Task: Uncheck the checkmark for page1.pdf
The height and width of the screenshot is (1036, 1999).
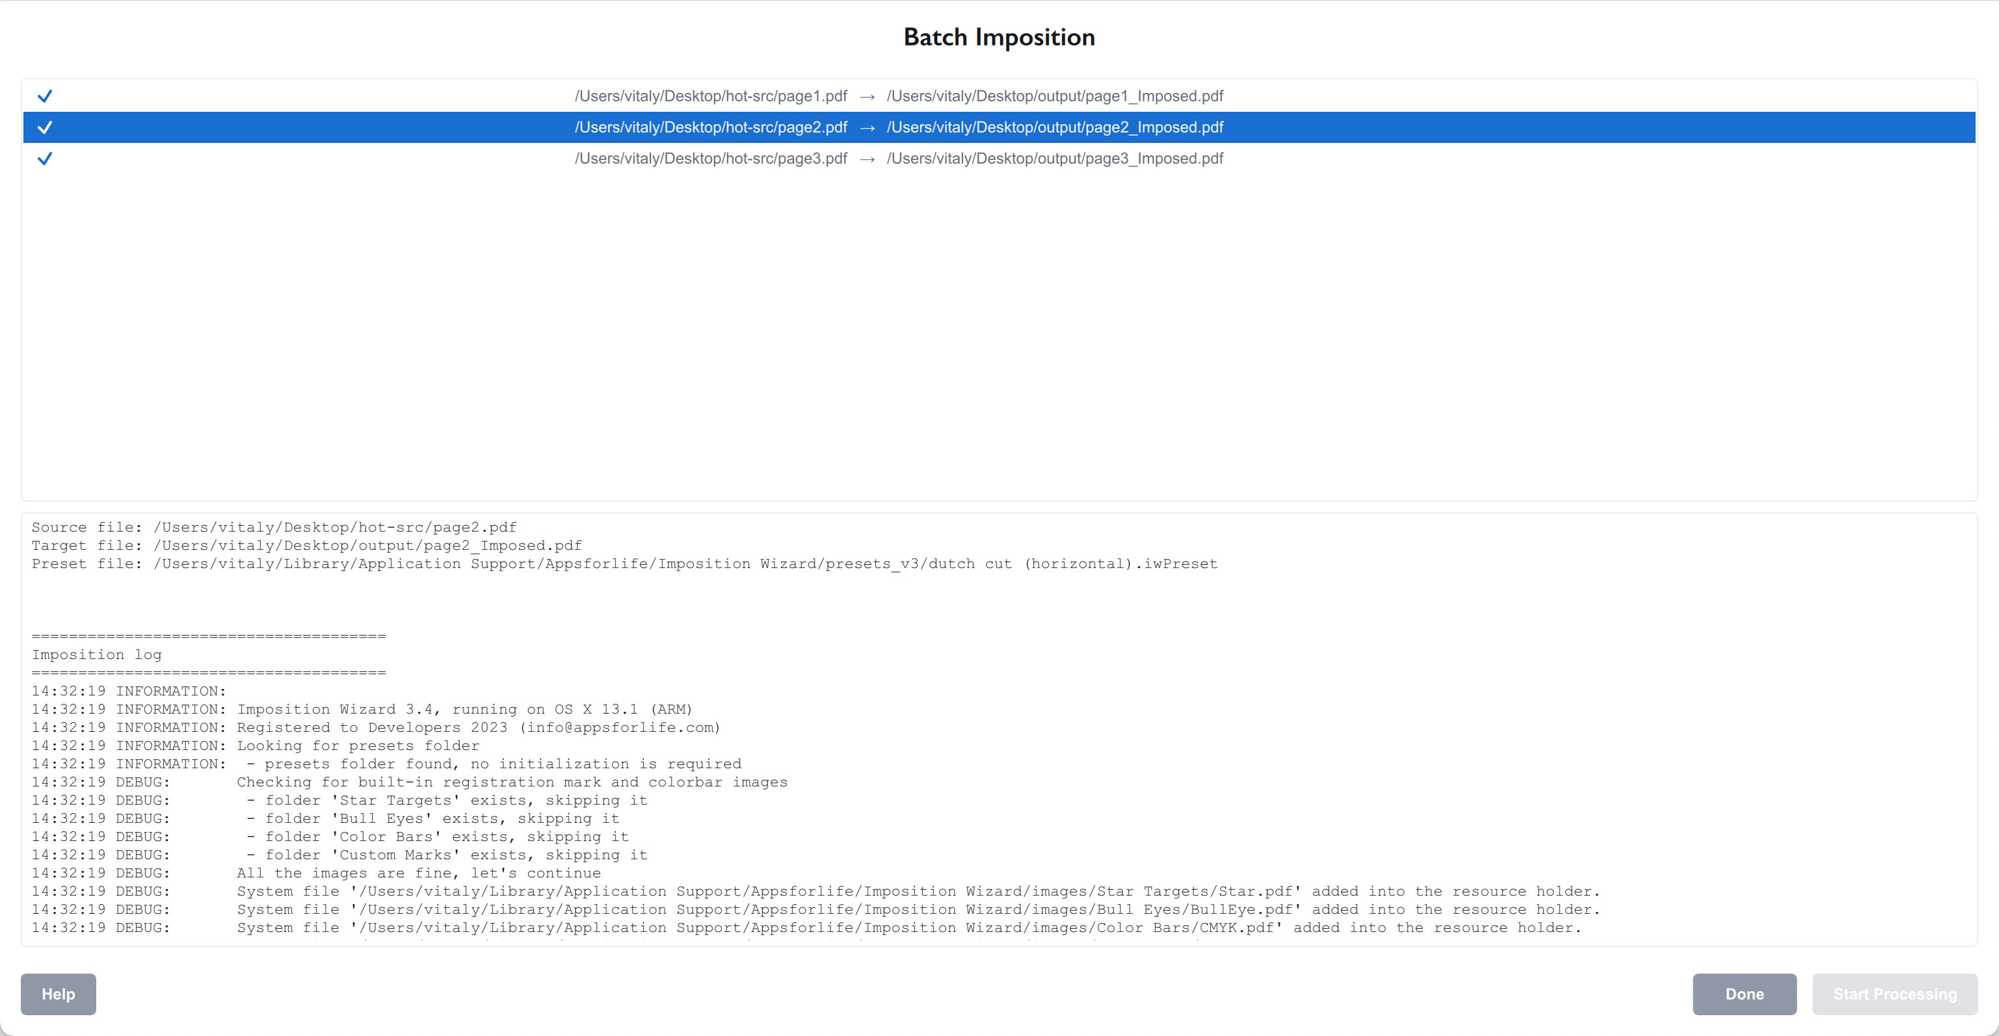Action: (x=45, y=96)
